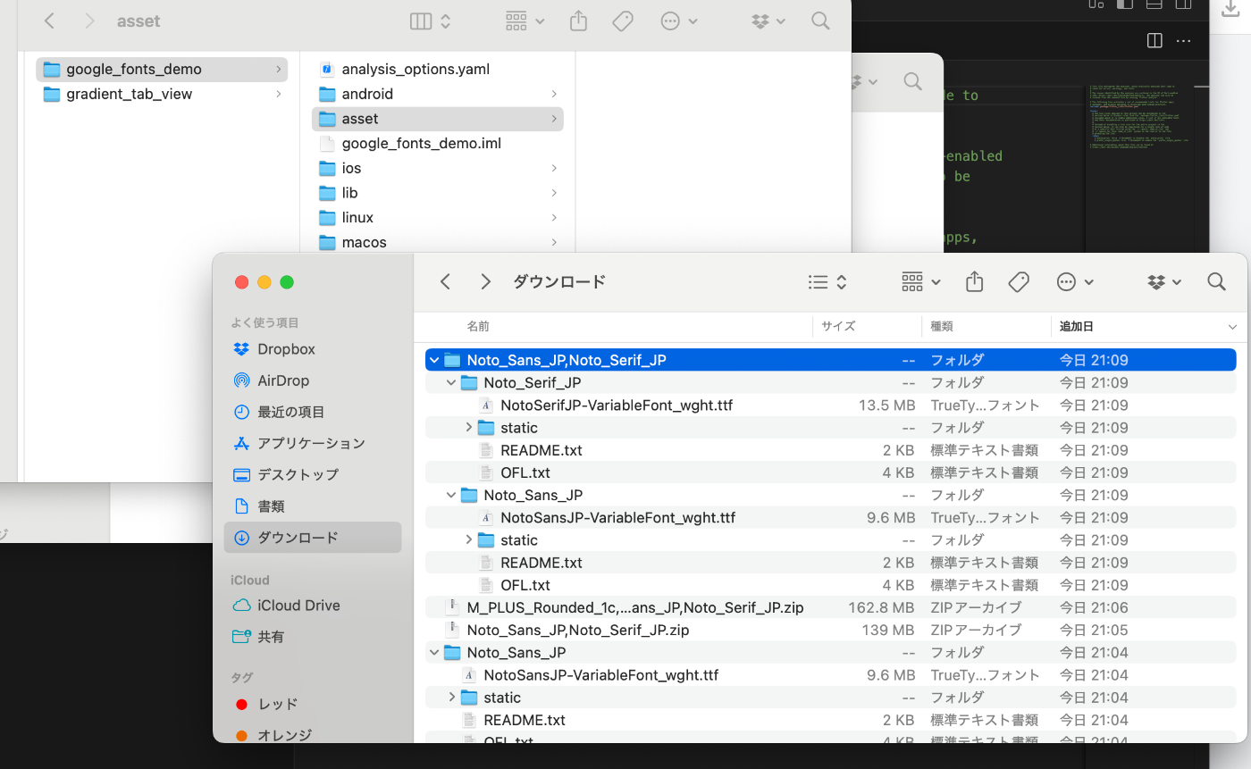This screenshot has width=1251, height=769.
Task: Open group-by menu in asset window toolbar
Action: point(525,21)
